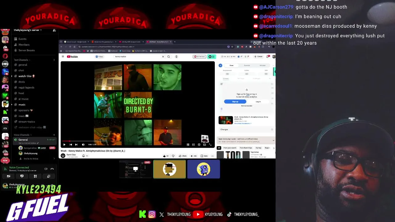The height and width of the screenshot is (222, 395).
Task: Select the 'All' recommendations chip
Action: pyautogui.click(x=219, y=148)
